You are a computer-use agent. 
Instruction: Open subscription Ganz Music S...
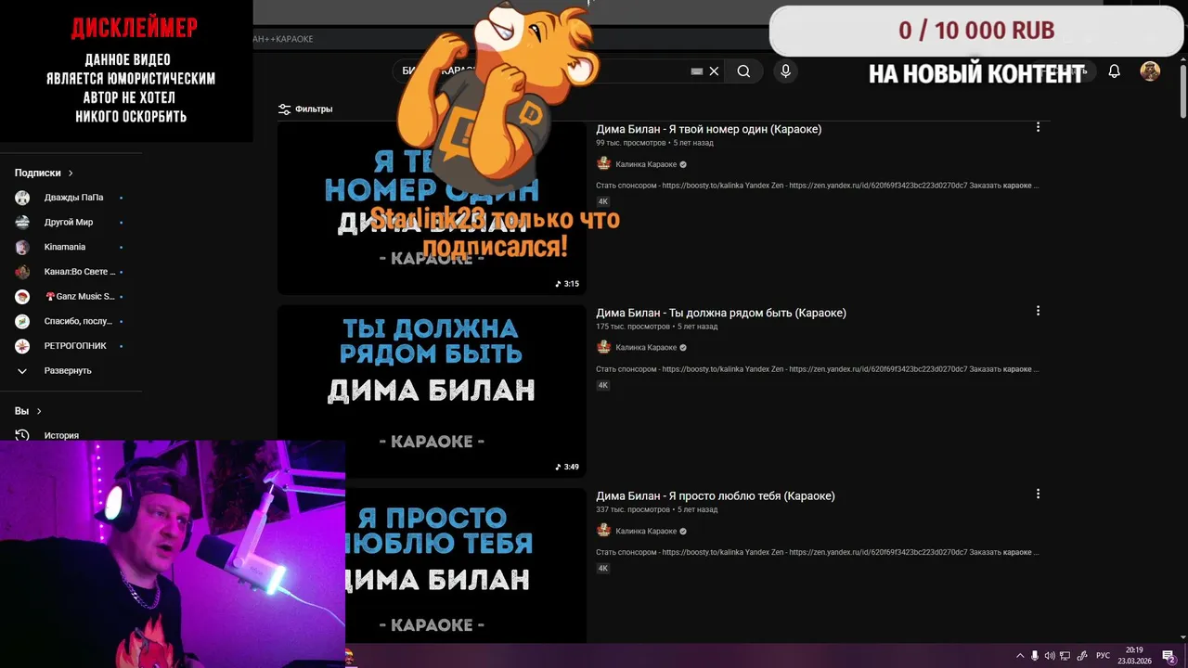point(71,297)
